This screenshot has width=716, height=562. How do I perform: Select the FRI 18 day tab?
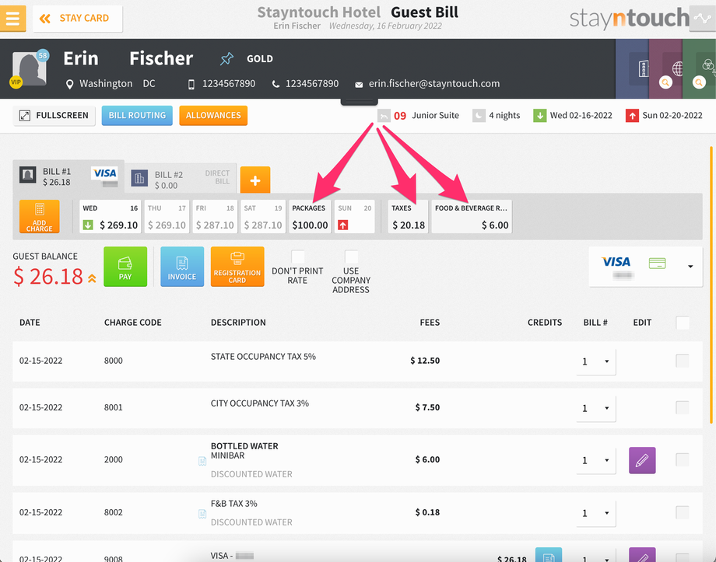[x=215, y=217]
